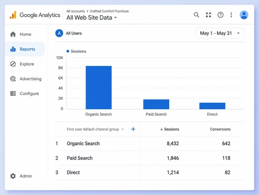259x195 pixels.
Task: Add a dimension with the plus icon
Action: [x=133, y=129]
